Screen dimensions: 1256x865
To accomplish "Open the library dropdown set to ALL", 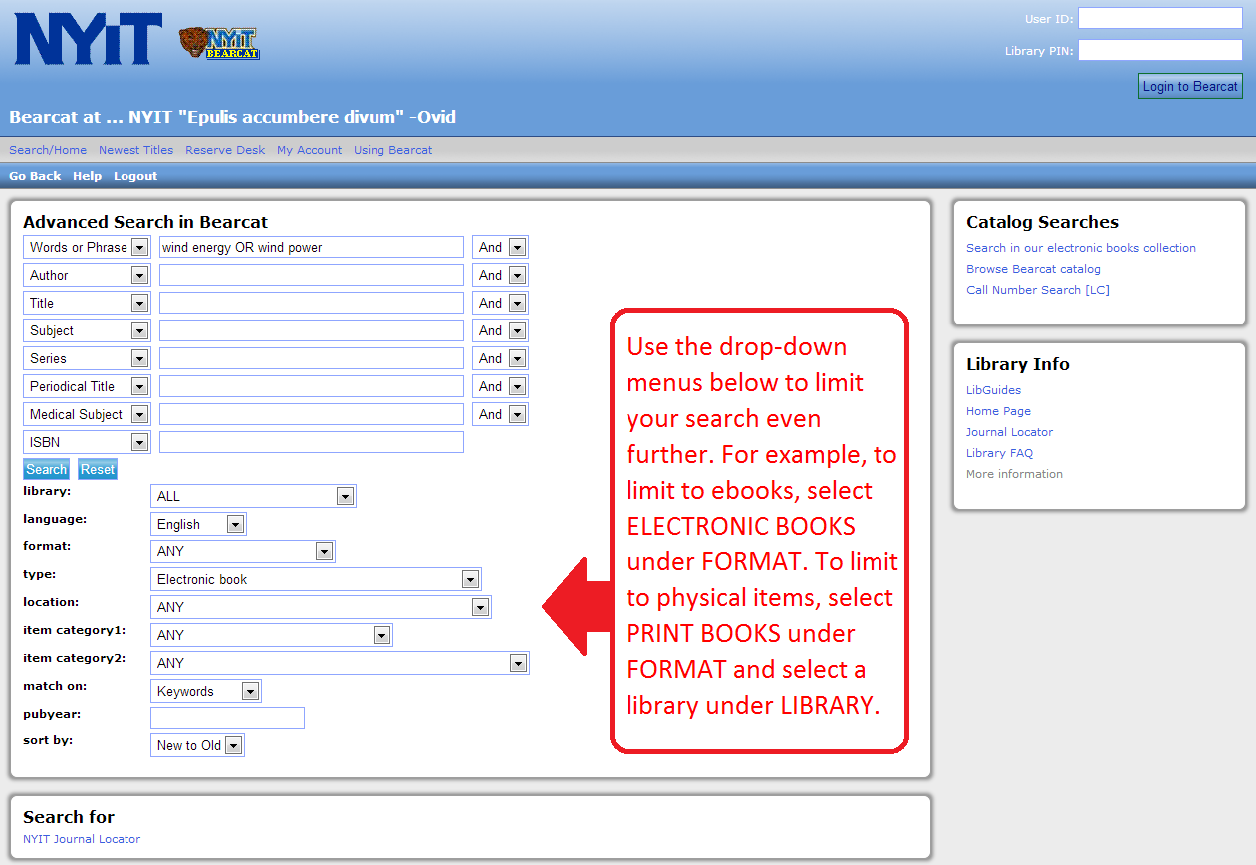I will tap(253, 496).
